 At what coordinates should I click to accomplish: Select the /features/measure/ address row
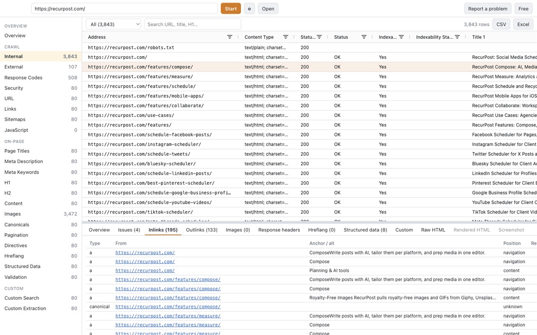[309, 77]
